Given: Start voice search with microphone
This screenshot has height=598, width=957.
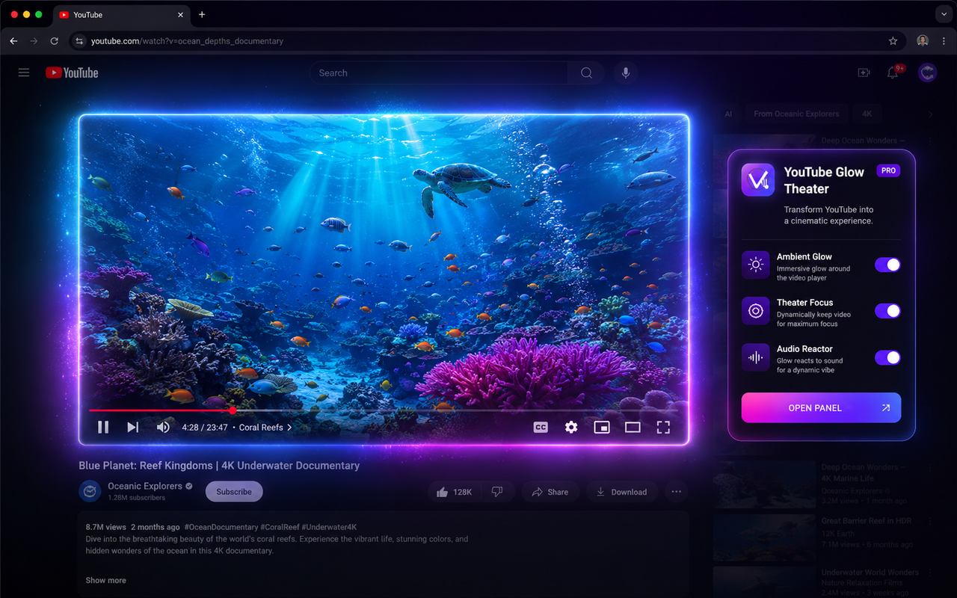Looking at the screenshot, I should tap(626, 73).
